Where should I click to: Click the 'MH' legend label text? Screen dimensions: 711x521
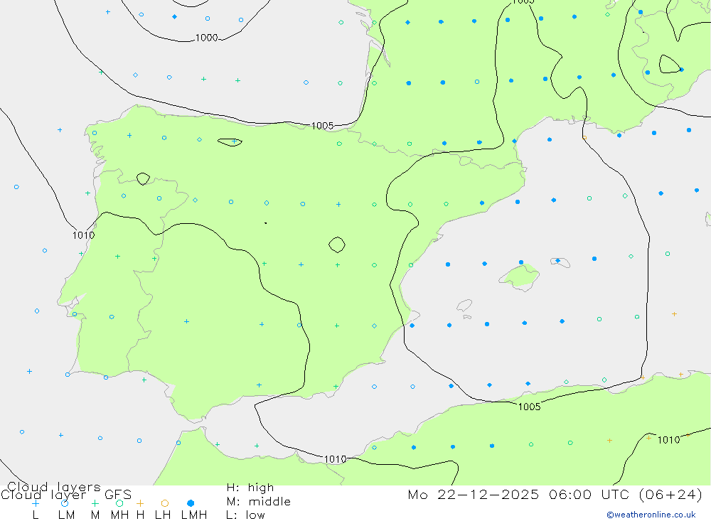pos(119,515)
